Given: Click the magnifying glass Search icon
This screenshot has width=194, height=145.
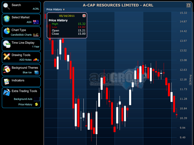Looking at the screenshot, I should pyautogui.click(x=6, y=6).
